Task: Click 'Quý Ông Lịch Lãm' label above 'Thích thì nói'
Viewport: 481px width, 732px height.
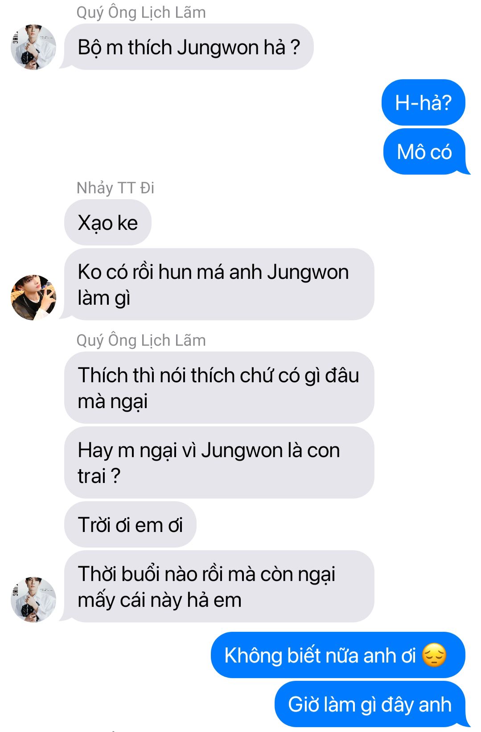Action: click(141, 340)
